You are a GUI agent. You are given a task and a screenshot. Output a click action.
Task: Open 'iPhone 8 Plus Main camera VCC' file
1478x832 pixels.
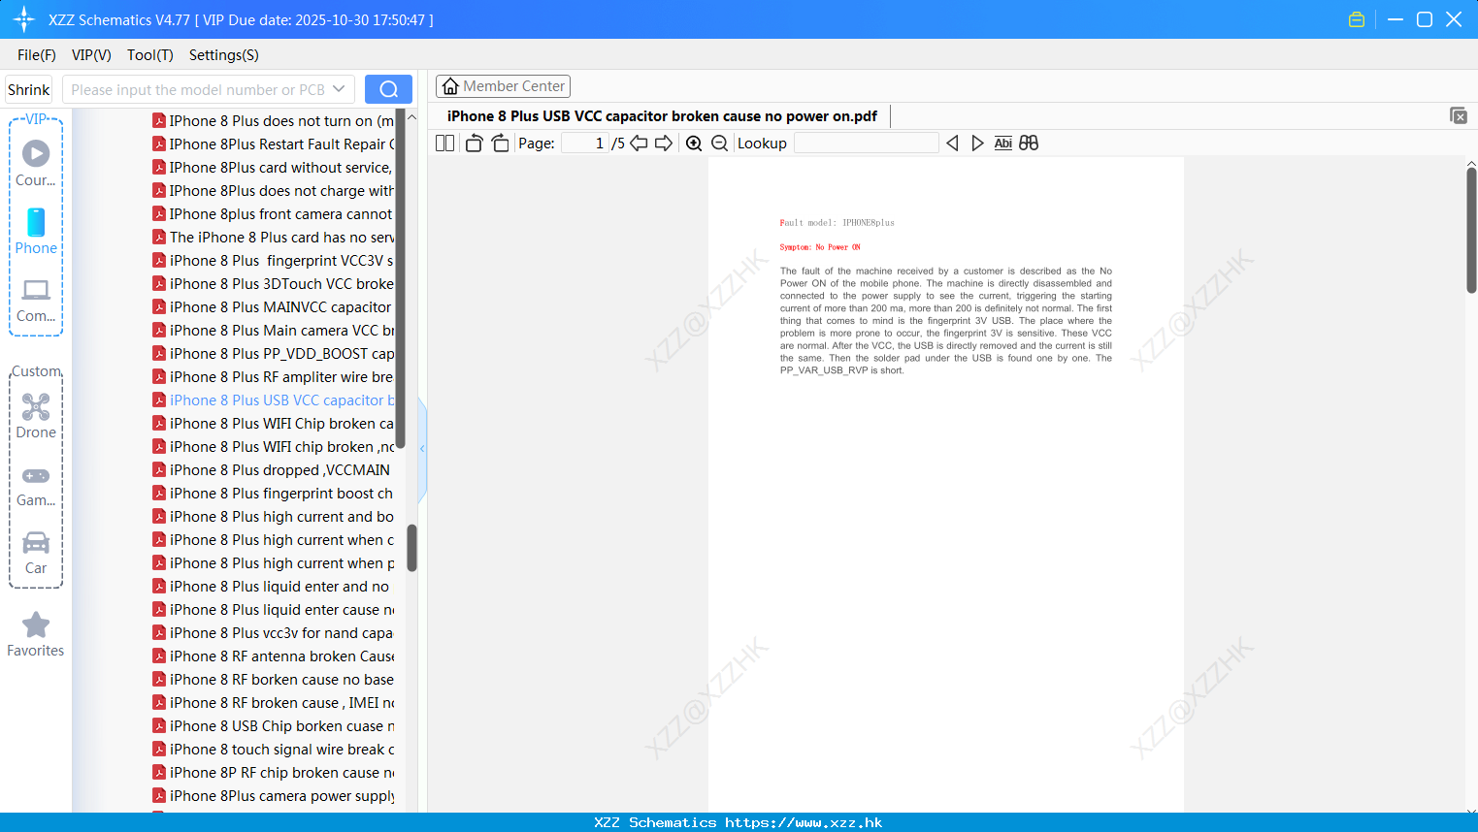coord(274,331)
